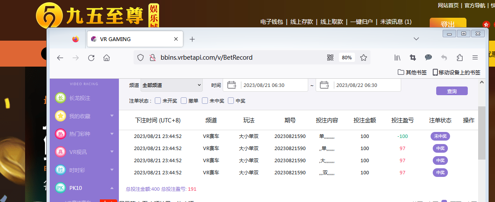The height and width of the screenshot is (202, 495).
Task: Click the 80% zoom level indicator
Action: (347, 58)
